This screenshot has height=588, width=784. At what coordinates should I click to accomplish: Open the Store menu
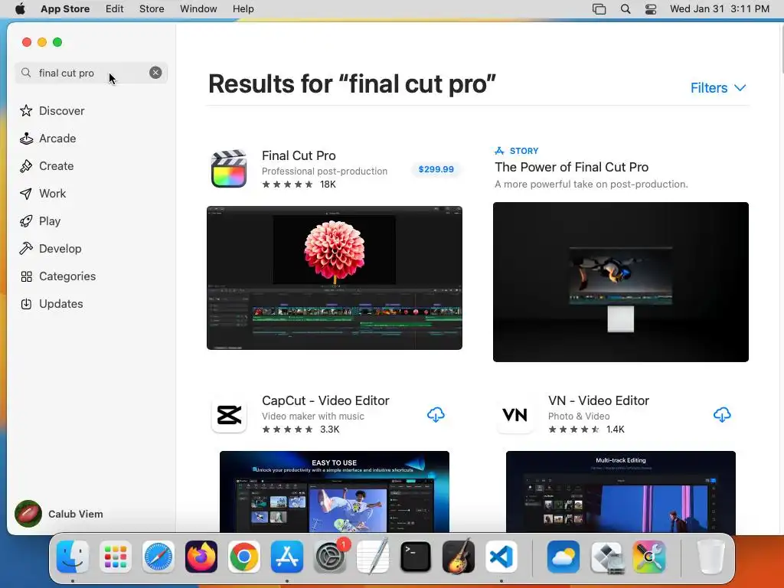pos(152,9)
